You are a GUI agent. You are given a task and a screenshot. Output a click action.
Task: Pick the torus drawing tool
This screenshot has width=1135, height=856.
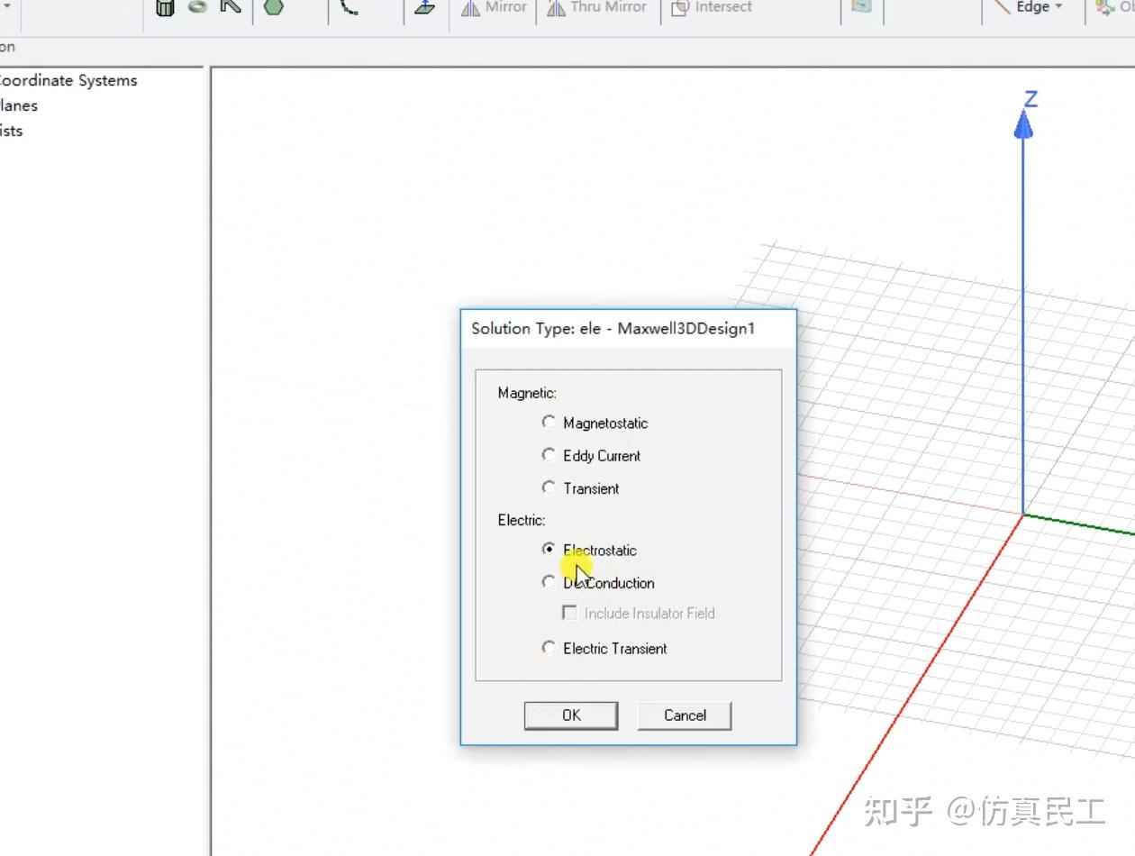coord(197,6)
